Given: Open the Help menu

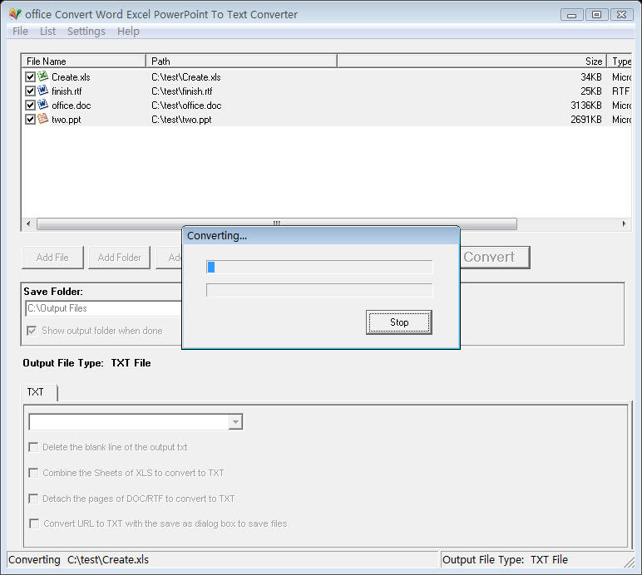Looking at the screenshot, I should [x=128, y=31].
